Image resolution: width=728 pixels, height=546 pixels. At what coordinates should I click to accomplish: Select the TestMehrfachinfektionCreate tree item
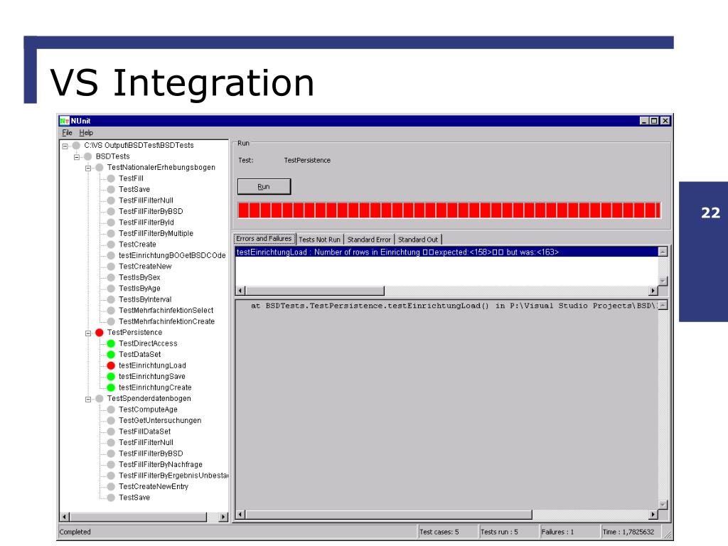point(166,321)
